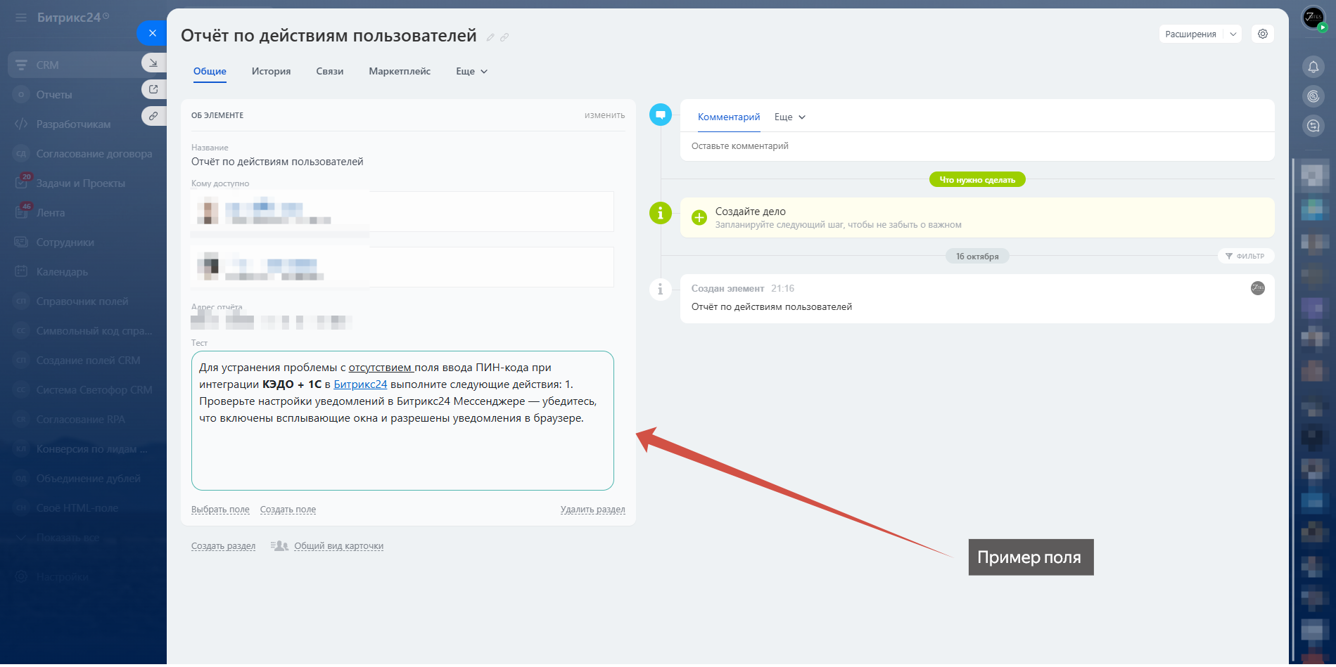Click the Разработчикам code icon in sidebar
Image resolution: width=1336 pixels, height=667 pixels.
pos(21,124)
